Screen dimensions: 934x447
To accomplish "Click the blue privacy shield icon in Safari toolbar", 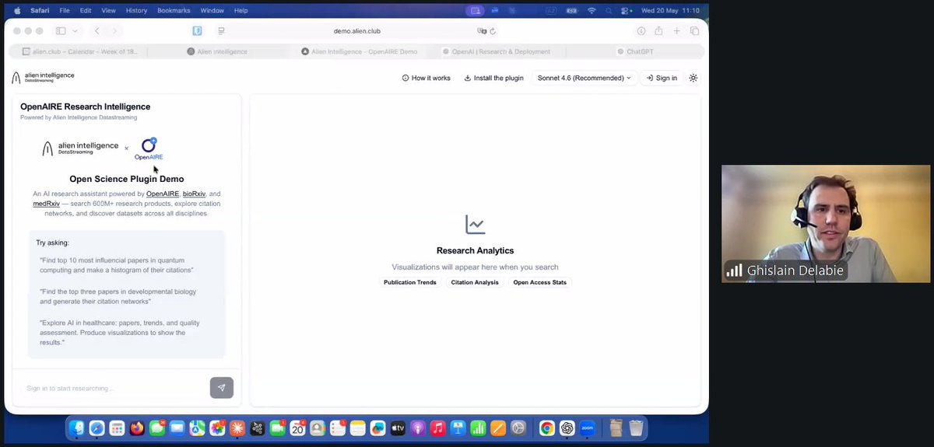I will (198, 31).
